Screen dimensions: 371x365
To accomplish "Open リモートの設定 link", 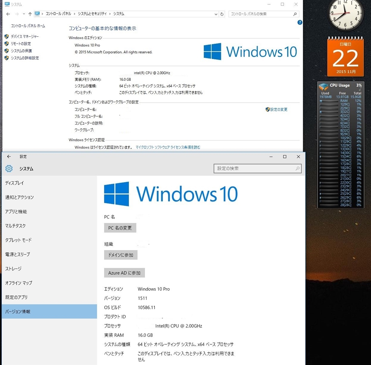I will pyautogui.click(x=21, y=43).
